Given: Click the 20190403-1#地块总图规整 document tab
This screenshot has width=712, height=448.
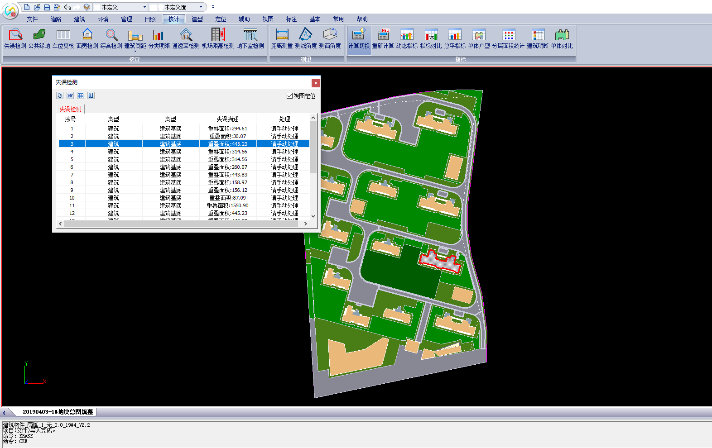Looking at the screenshot, I should point(58,412).
